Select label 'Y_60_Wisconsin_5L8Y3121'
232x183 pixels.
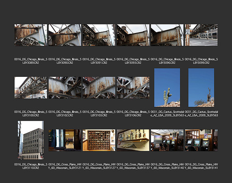[x=65, y=168]
